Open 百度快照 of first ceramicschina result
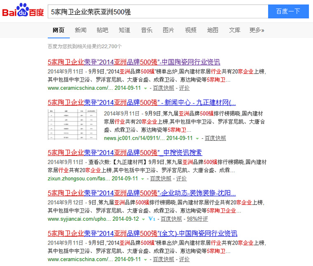 [164, 88]
